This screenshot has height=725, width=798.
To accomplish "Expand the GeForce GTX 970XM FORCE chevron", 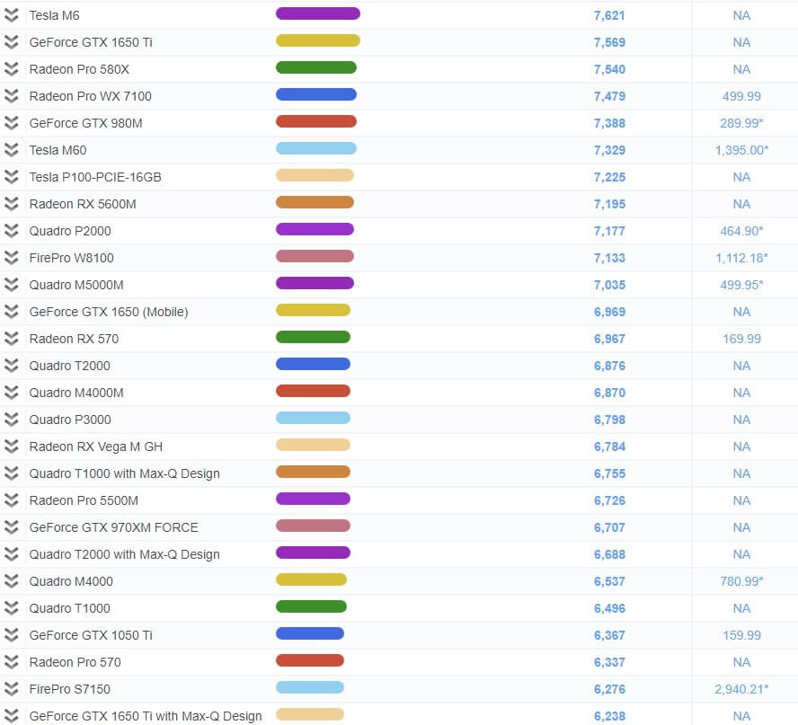I will pyautogui.click(x=11, y=527).
